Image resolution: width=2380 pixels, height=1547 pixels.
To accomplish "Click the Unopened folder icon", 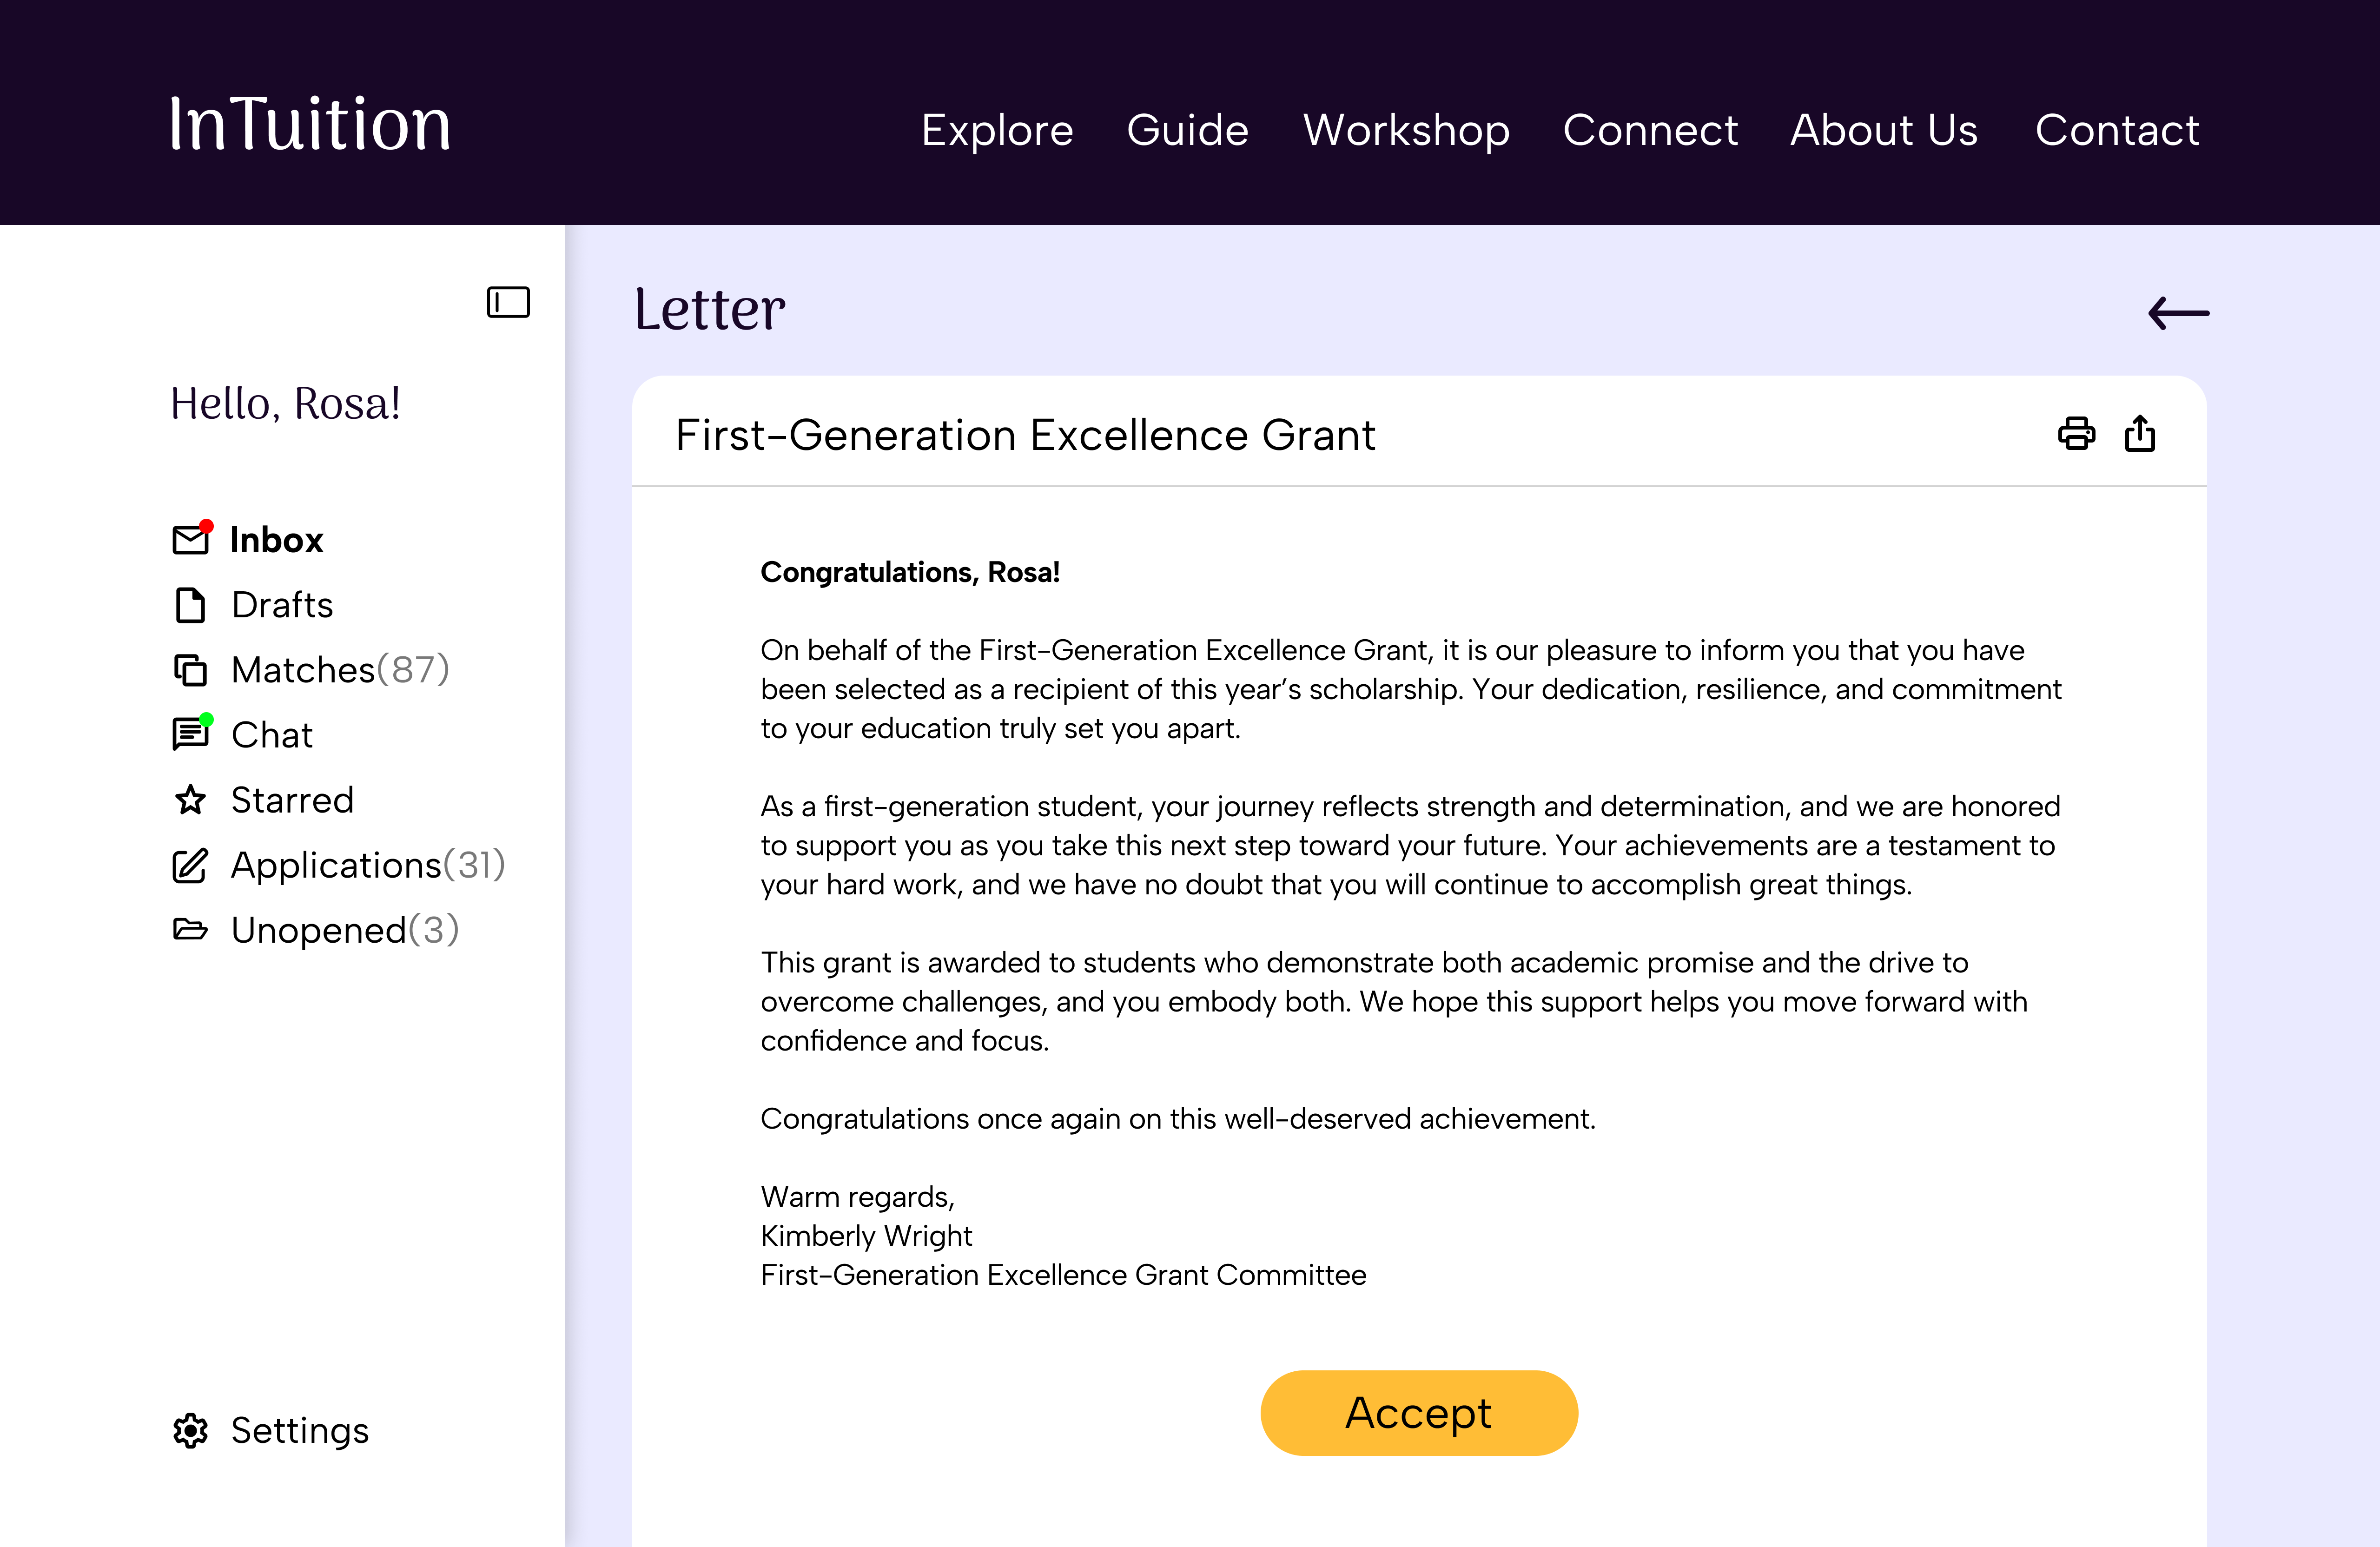I will click(x=190, y=929).
